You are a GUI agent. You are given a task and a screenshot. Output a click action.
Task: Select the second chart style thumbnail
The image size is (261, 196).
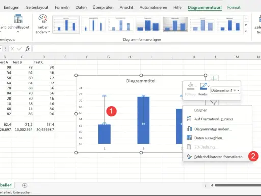tap(93, 24)
